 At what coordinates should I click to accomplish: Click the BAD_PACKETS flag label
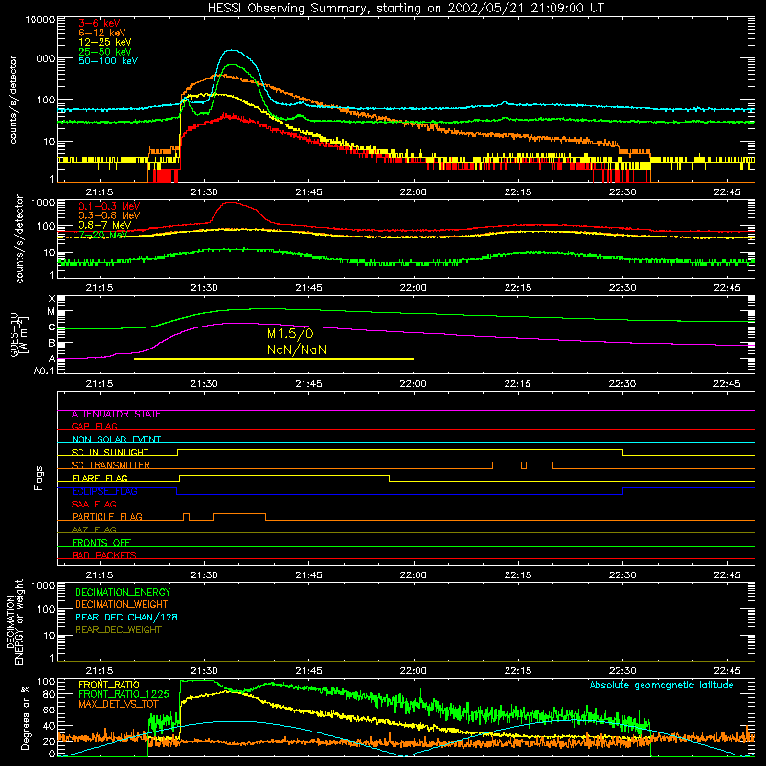point(104,555)
